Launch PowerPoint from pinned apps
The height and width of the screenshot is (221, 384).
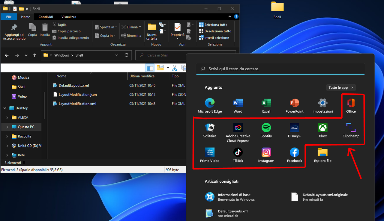(294, 106)
